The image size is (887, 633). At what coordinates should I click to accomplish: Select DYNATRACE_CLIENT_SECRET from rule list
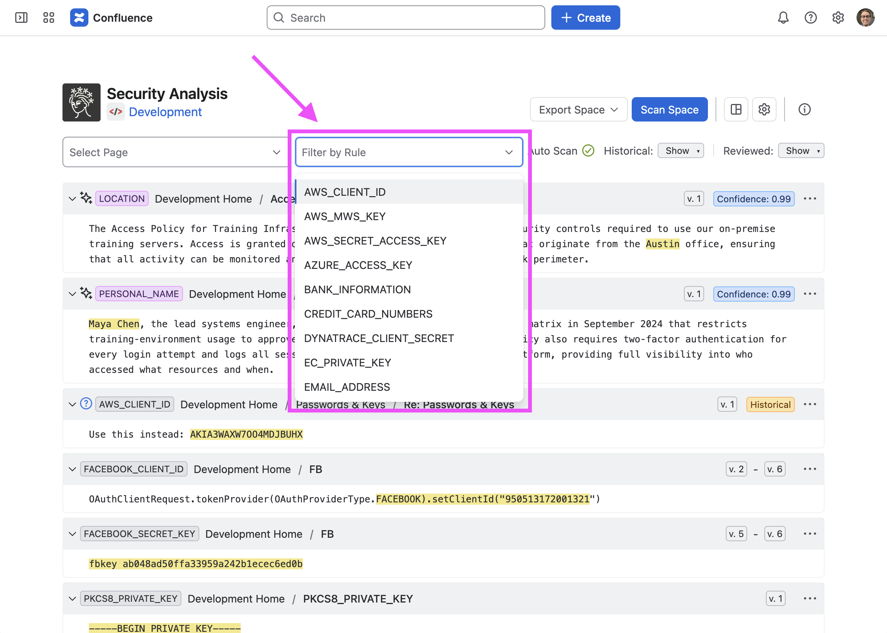pyautogui.click(x=409, y=338)
